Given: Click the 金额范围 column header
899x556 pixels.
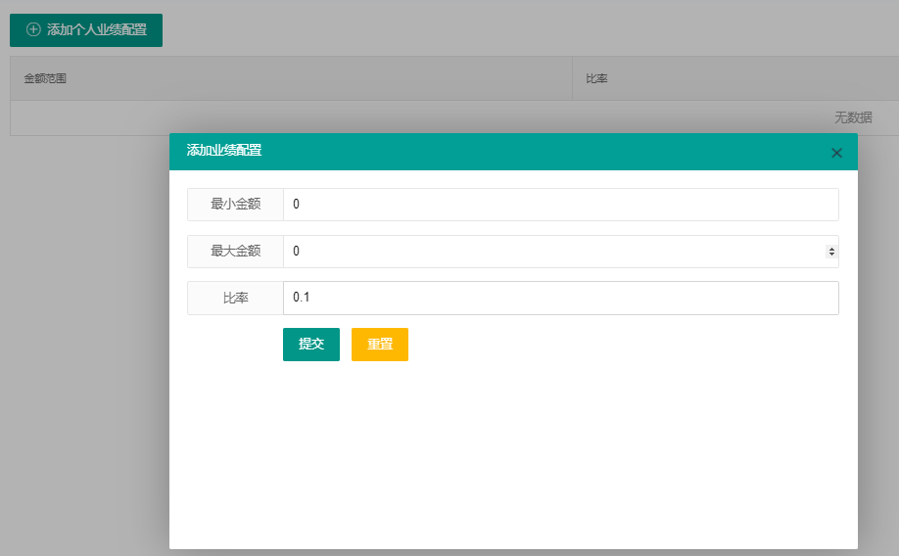Looking at the screenshot, I should pos(46,78).
